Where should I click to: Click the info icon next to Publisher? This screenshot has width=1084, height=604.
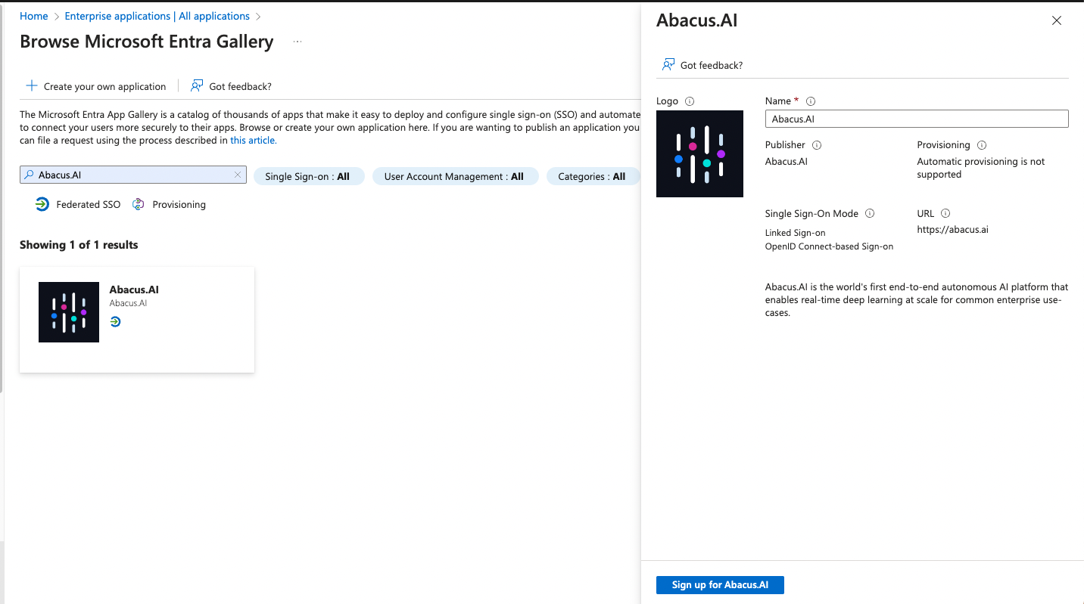[817, 145]
